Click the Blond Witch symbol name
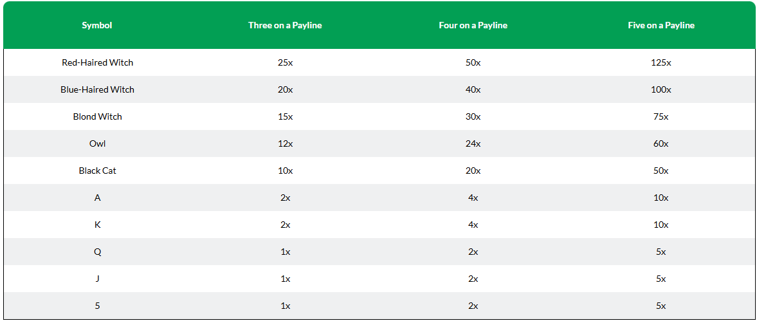The height and width of the screenshot is (323, 757). click(98, 116)
